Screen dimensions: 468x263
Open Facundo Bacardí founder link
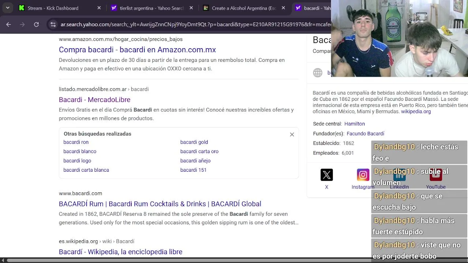pos(365,134)
